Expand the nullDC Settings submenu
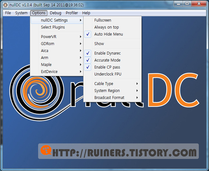 click(x=57, y=20)
